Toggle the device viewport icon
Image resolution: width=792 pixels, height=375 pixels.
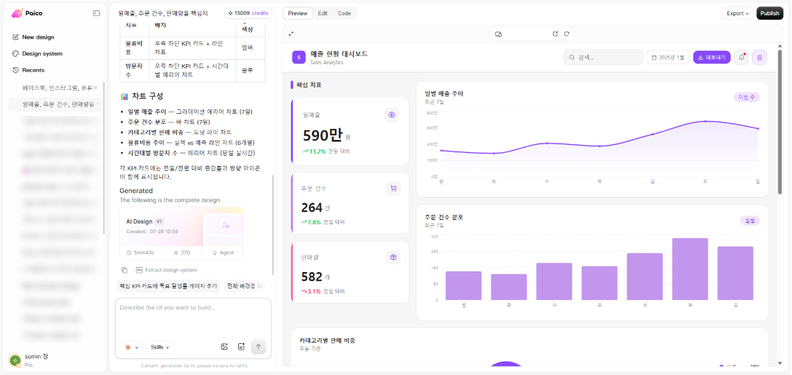[499, 34]
